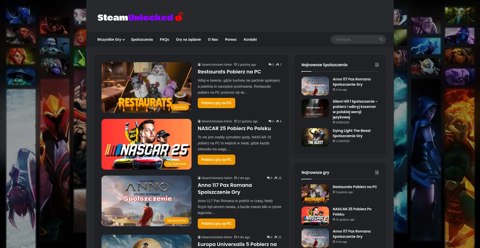Open Anno 117 link in Najnowsze Spolszczenia

tap(351, 82)
